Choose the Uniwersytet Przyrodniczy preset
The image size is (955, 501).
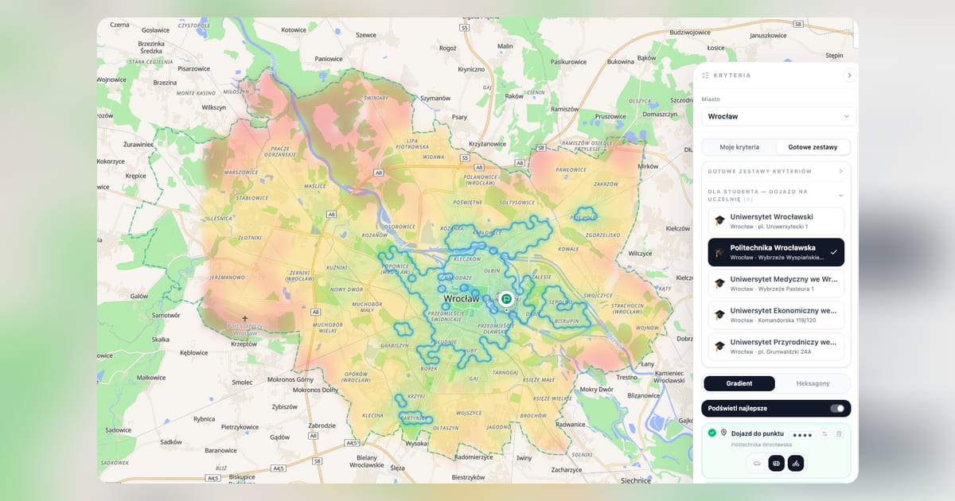pos(776,346)
